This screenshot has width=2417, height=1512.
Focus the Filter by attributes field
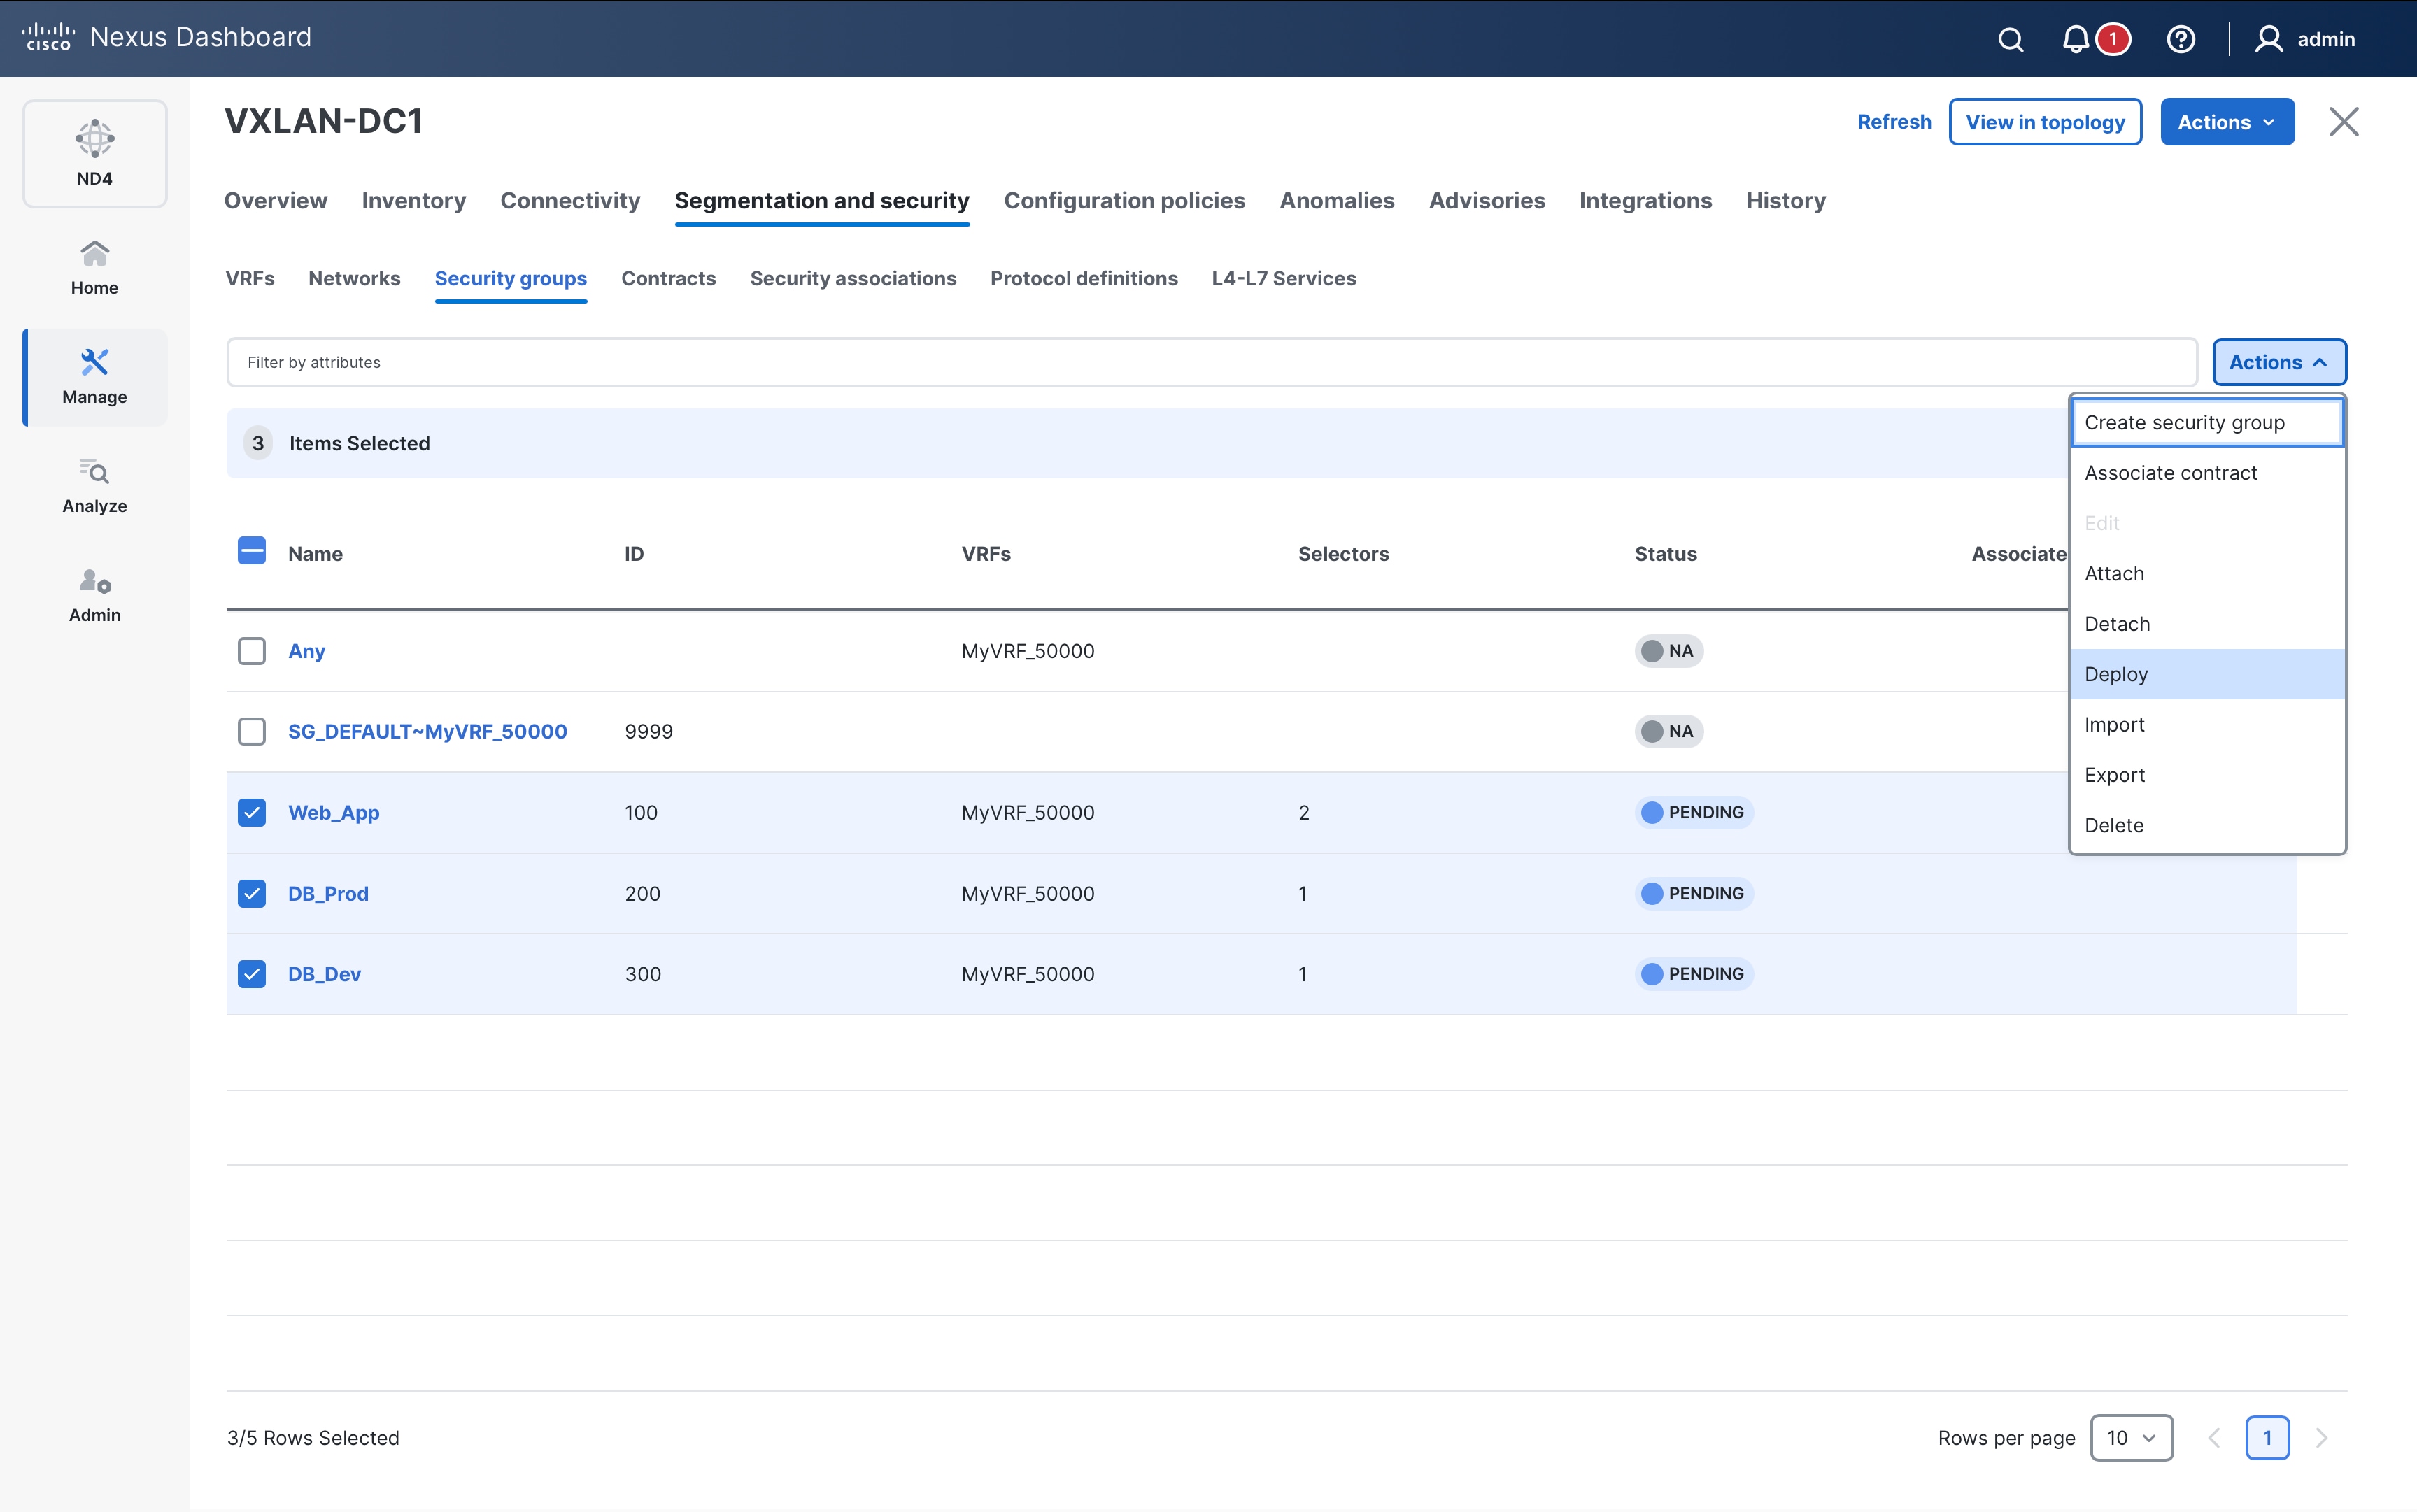point(1211,362)
